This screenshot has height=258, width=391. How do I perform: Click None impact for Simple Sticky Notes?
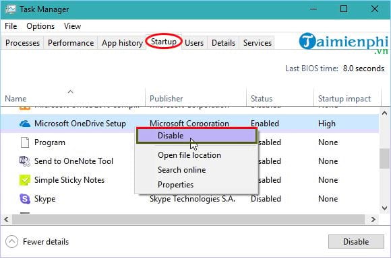(328, 180)
